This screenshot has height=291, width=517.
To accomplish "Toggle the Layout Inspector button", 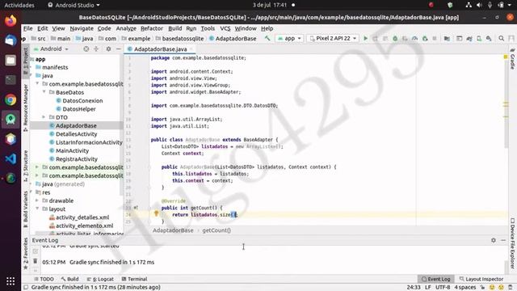I will 481,279.
